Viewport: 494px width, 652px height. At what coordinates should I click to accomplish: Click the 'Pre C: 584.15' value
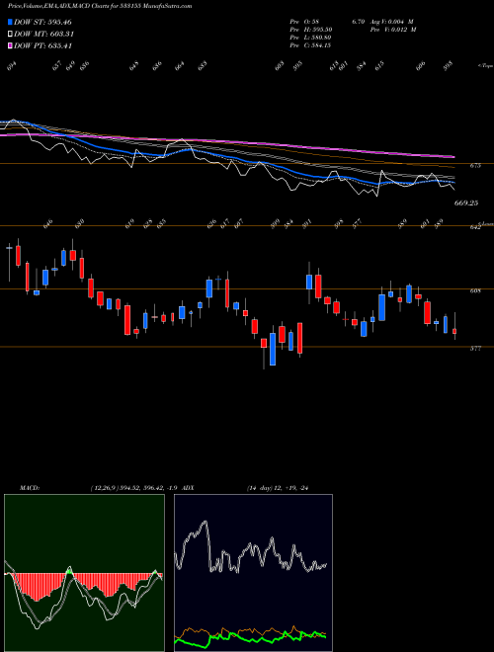click(310, 45)
